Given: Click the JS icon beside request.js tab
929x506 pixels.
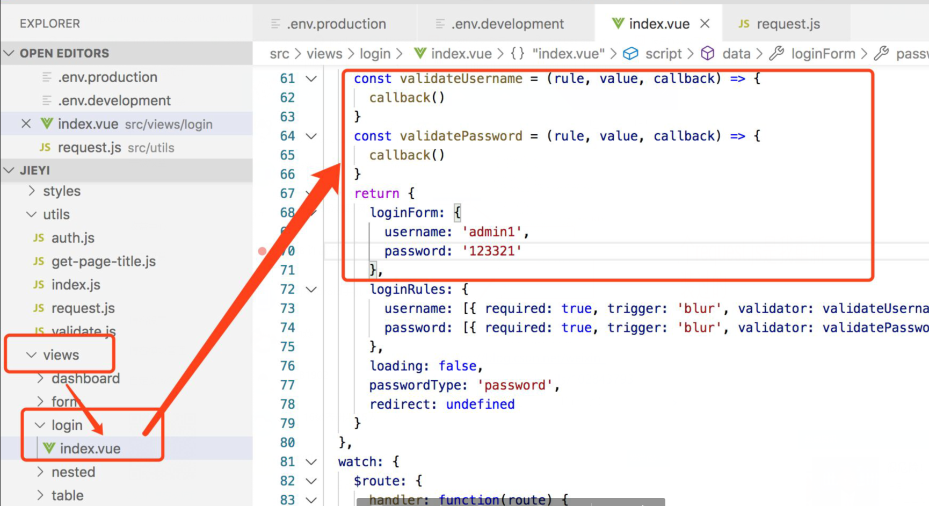Looking at the screenshot, I should coord(744,23).
